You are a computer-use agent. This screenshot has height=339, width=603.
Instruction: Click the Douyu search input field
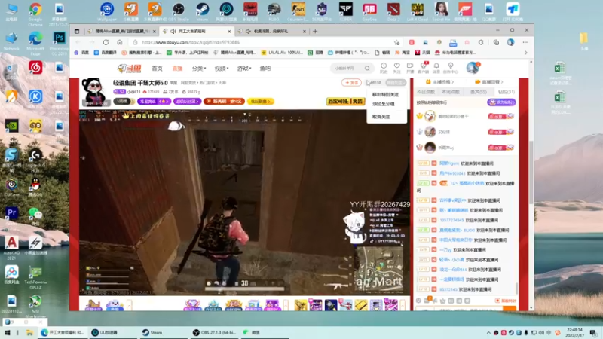click(x=347, y=69)
